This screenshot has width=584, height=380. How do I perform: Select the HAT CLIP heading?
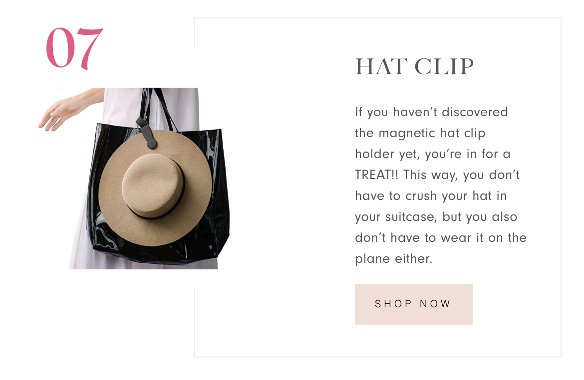coord(414,67)
